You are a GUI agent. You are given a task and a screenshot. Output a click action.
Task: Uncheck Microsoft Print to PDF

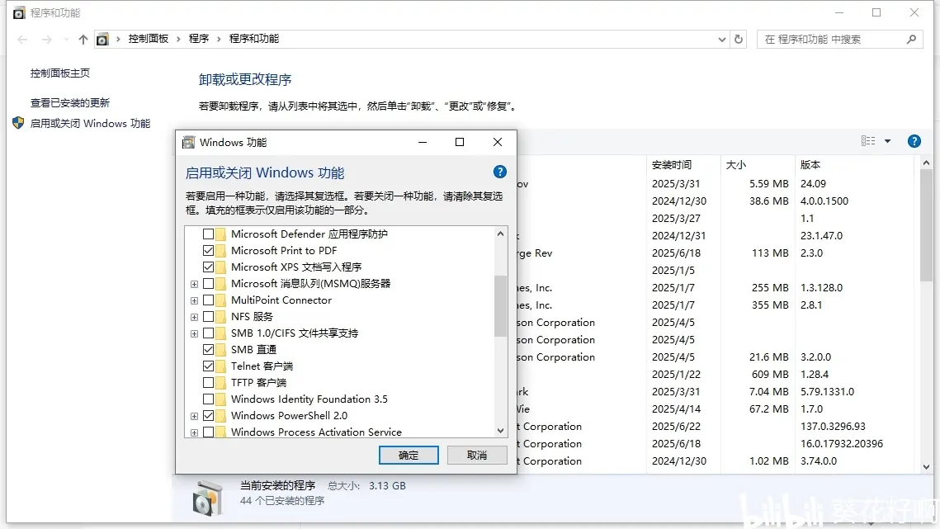click(209, 250)
